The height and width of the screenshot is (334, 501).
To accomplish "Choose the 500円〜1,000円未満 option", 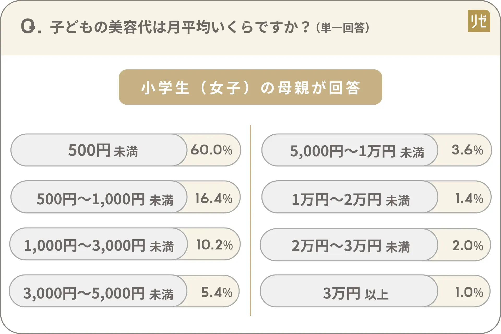I will (105, 199).
